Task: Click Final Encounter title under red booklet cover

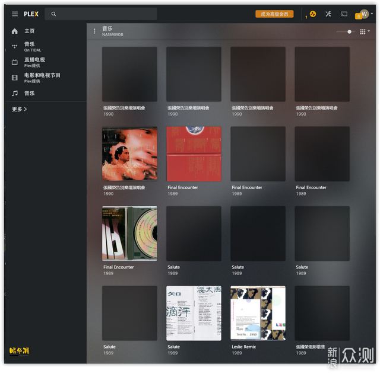Action: (x=183, y=187)
